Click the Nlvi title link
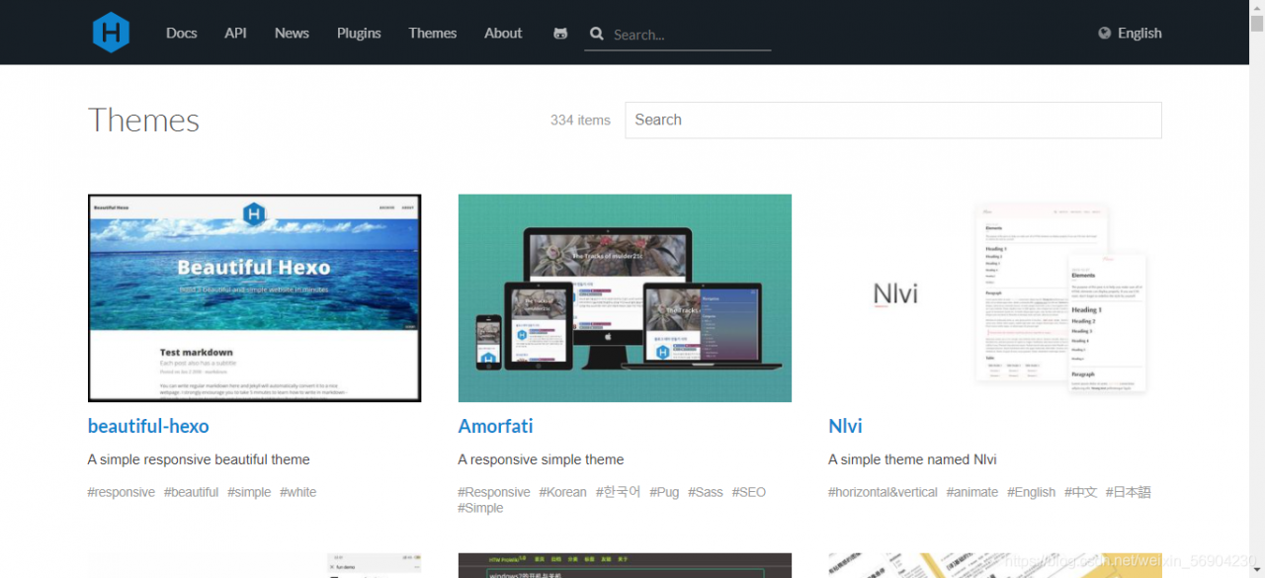Image resolution: width=1265 pixels, height=578 pixels. click(845, 426)
